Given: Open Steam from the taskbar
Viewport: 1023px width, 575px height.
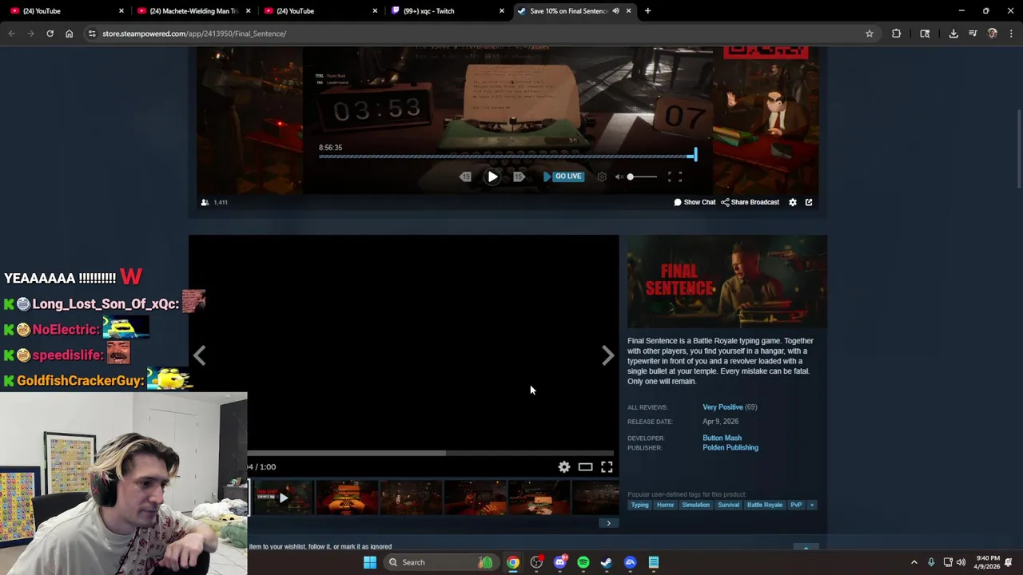Looking at the screenshot, I should pyautogui.click(x=607, y=562).
